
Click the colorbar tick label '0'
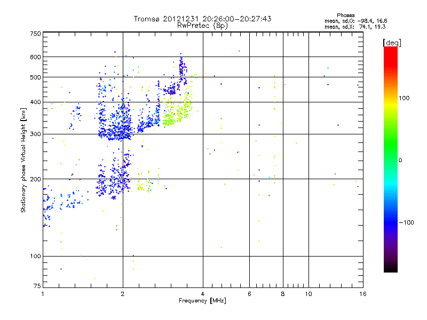[400, 161]
